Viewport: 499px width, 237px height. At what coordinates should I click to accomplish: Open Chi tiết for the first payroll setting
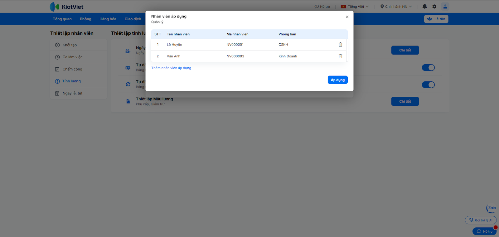tap(405, 50)
